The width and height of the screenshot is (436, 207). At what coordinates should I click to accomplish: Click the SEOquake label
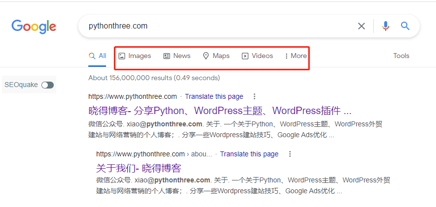coord(21,85)
